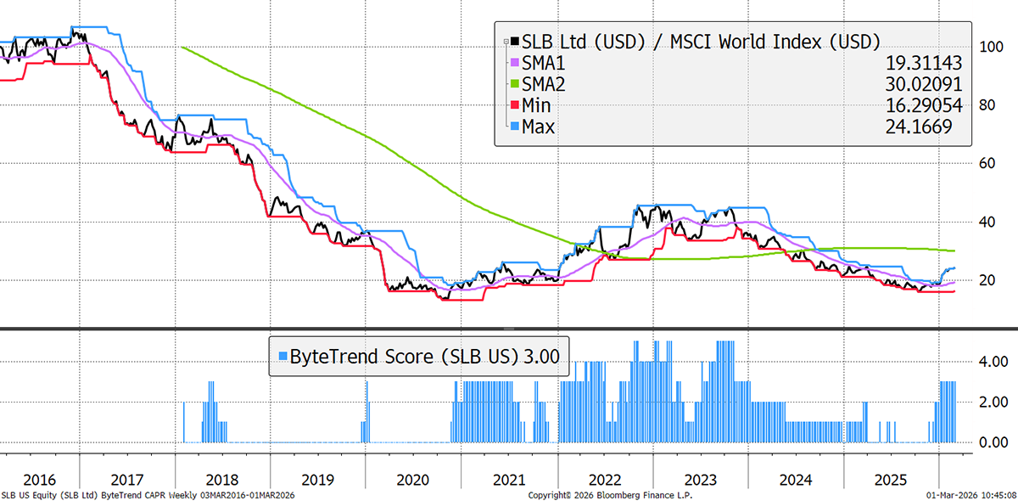The width and height of the screenshot is (1018, 501).
Task: Click the 80 tick on price axis
Action: coord(987,104)
